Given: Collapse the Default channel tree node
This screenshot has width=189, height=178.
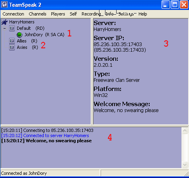Looking at the screenshot, I should (4, 28).
